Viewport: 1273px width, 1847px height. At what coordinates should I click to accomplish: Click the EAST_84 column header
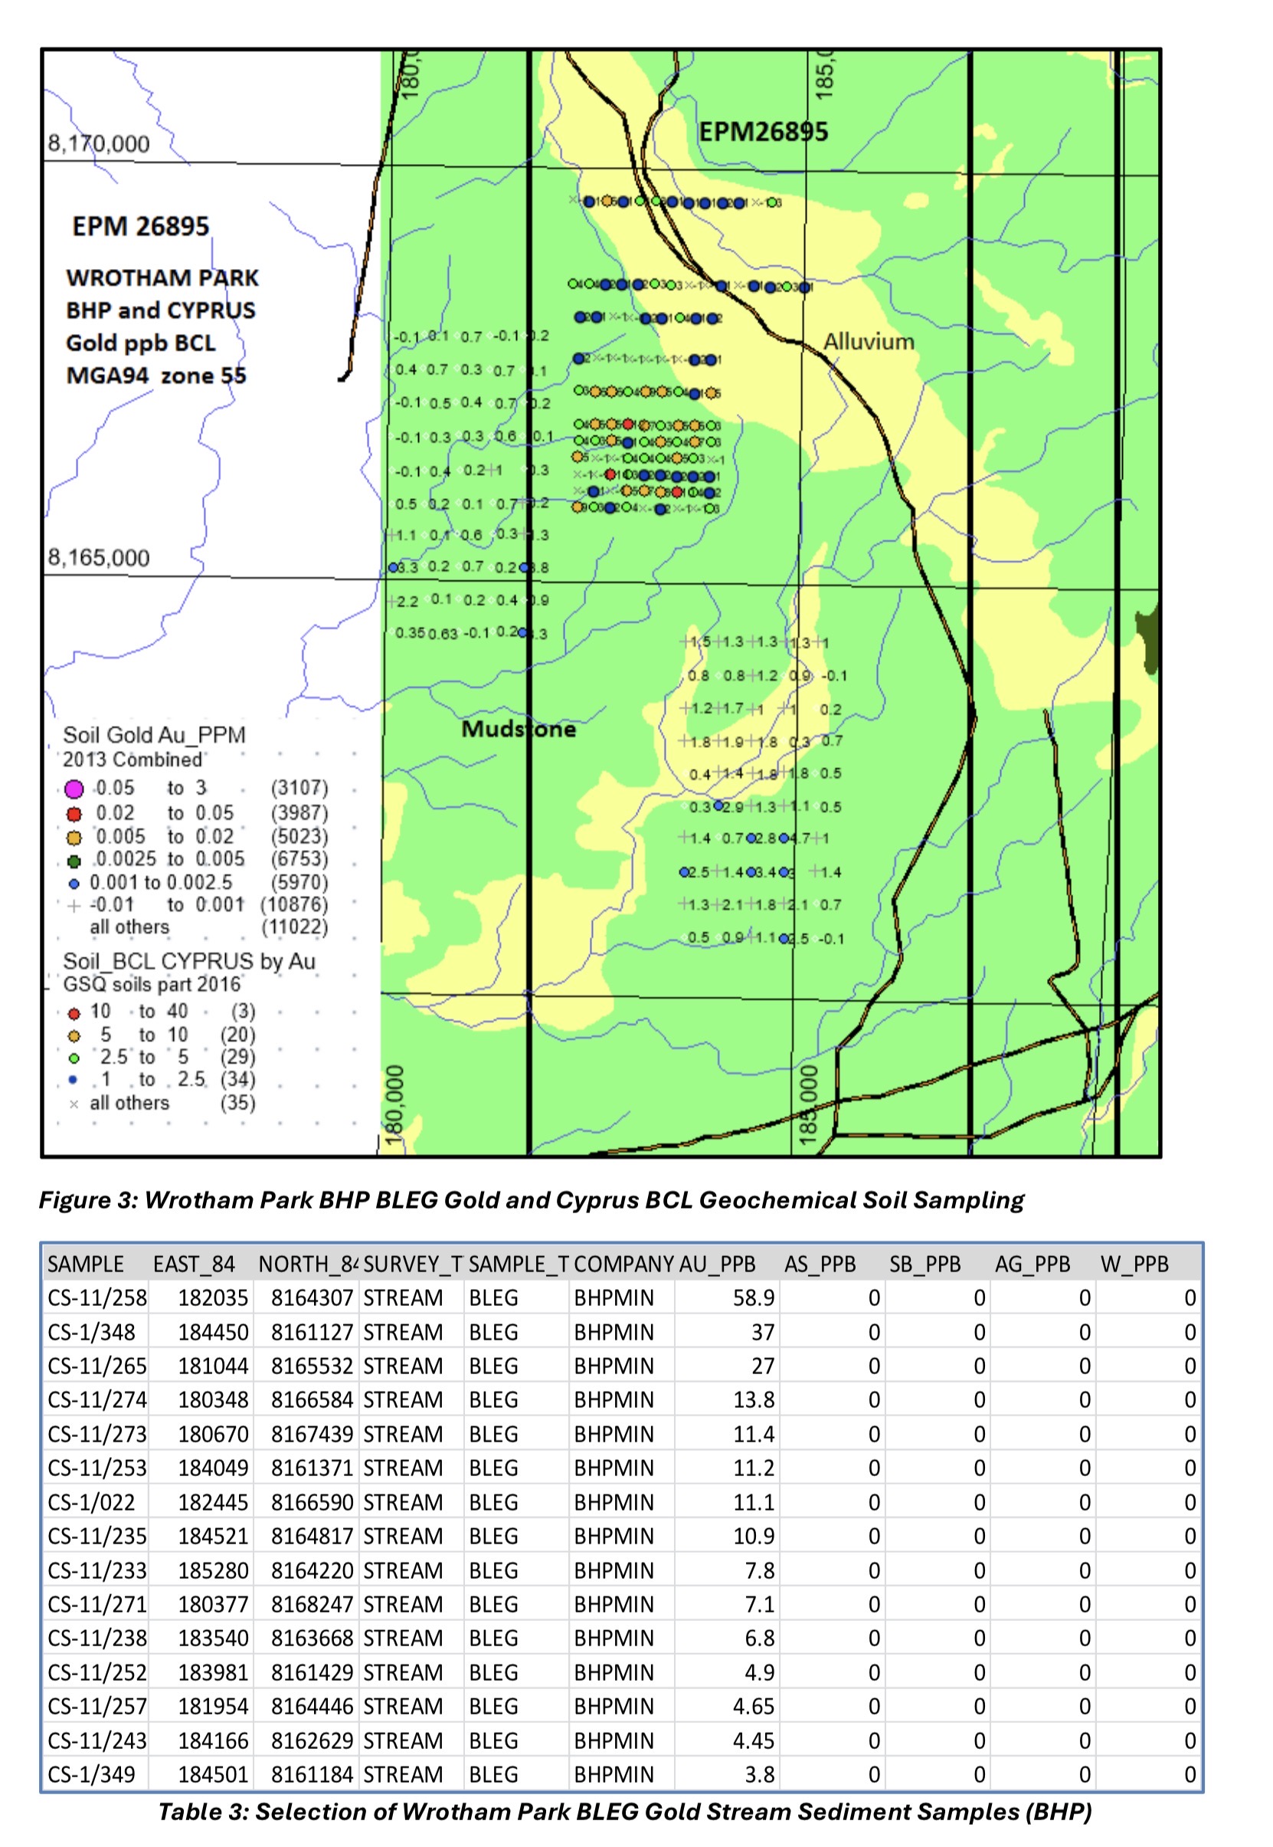[x=194, y=1264]
